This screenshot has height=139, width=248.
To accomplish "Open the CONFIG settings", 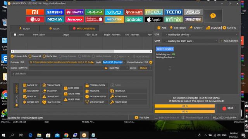I will tap(229, 28).
